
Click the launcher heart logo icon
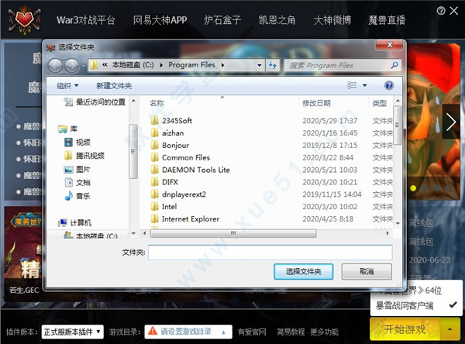[24, 20]
